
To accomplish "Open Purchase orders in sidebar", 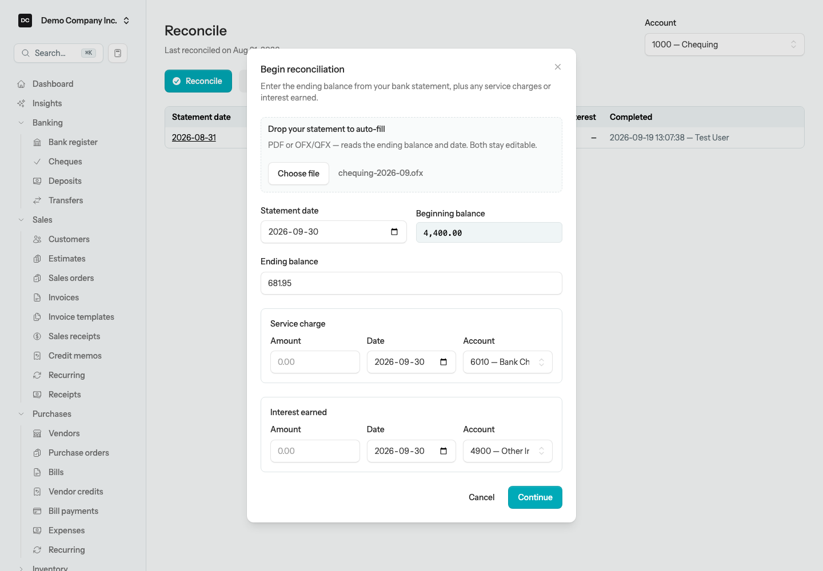I will click(78, 453).
